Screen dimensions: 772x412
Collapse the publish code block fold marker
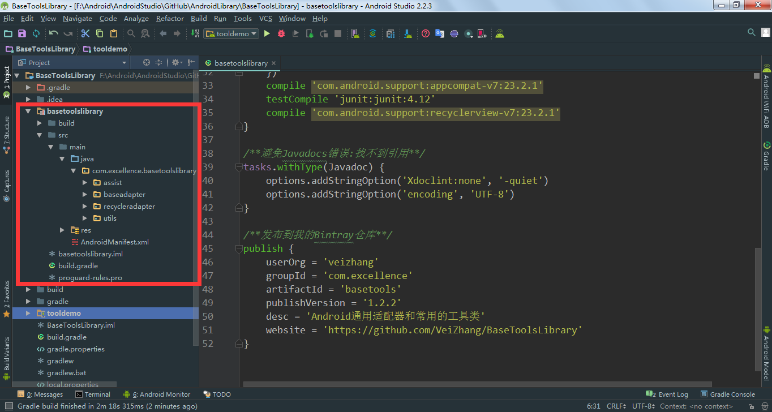point(239,248)
